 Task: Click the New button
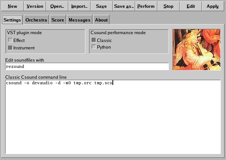[x=12, y=6]
